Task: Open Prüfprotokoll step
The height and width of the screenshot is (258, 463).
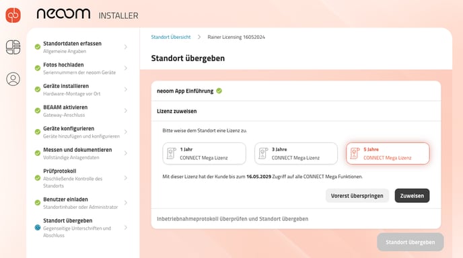Action: 81,178
